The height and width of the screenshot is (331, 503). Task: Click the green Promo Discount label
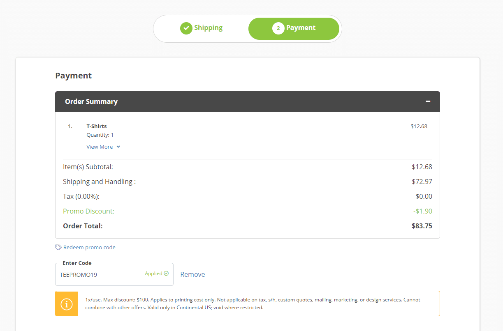coord(88,211)
